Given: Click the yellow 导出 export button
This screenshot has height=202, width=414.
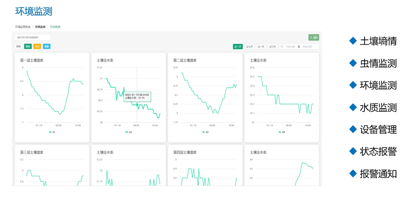Looking at the screenshot, I should pos(37,47).
